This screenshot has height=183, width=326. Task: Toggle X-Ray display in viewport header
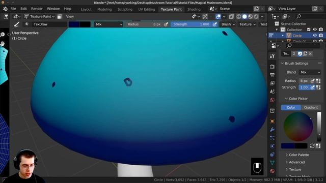pyautogui.click(x=231, y=17)
